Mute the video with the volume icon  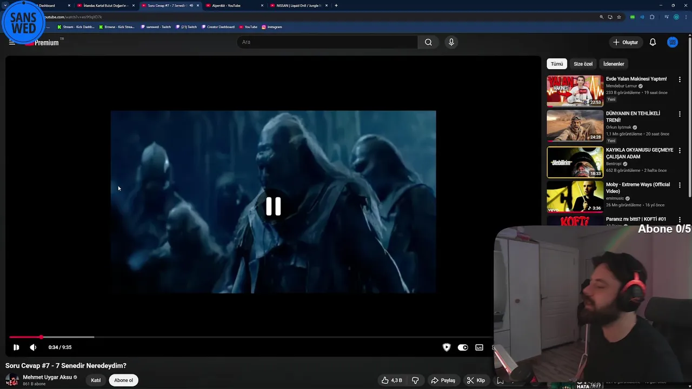pos(33,347)
